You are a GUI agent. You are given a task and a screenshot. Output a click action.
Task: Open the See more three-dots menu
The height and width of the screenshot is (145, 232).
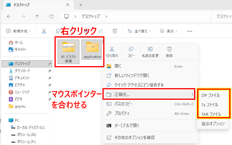click(x=190, y=31)
